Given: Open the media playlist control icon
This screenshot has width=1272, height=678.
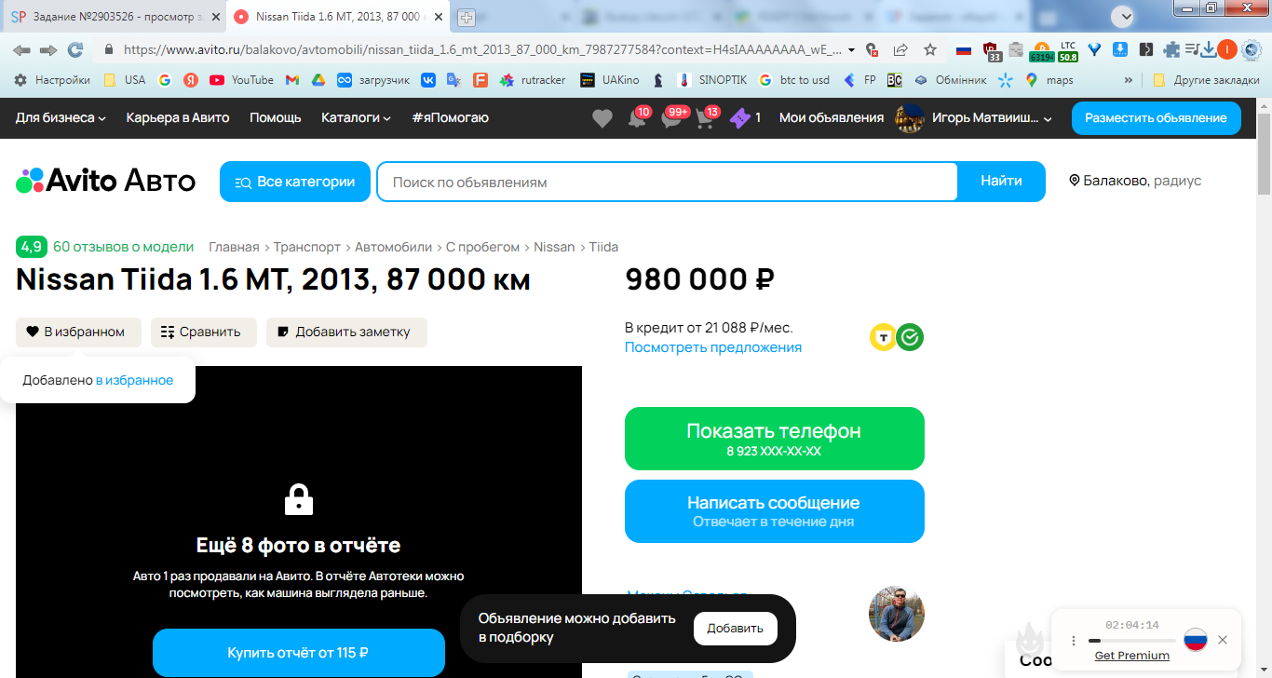Looking at the screenshot, I should click(x=1191, y=50).
